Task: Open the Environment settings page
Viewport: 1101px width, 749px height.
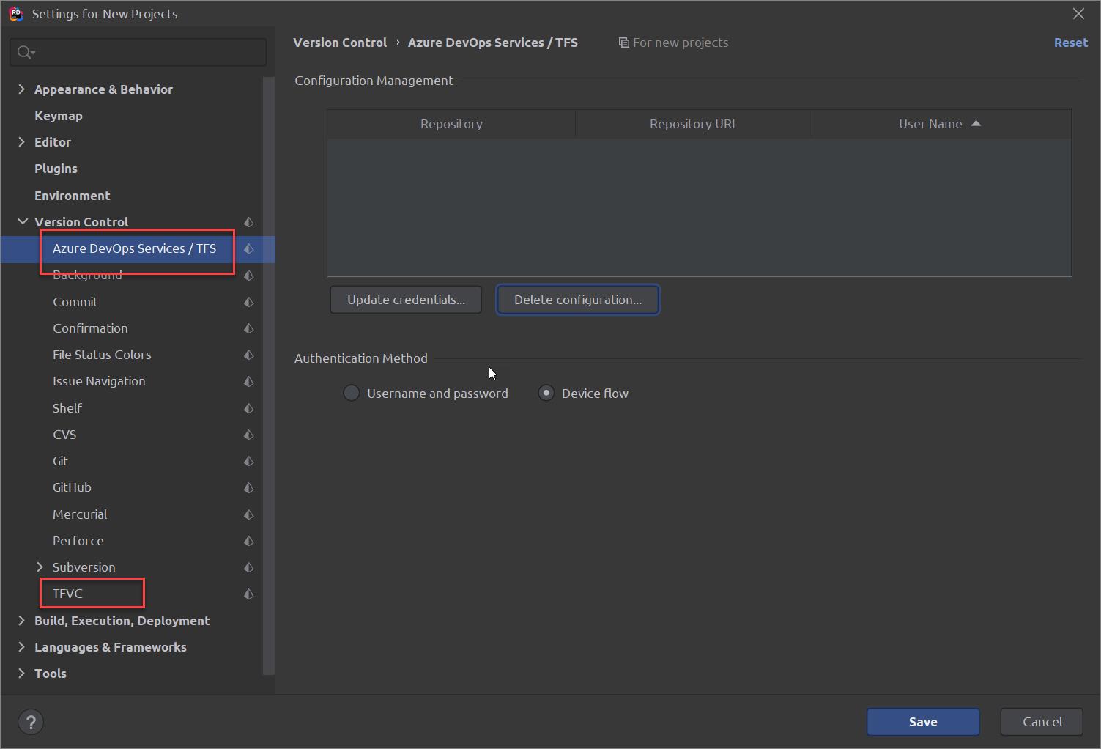Action: [73, 196]
